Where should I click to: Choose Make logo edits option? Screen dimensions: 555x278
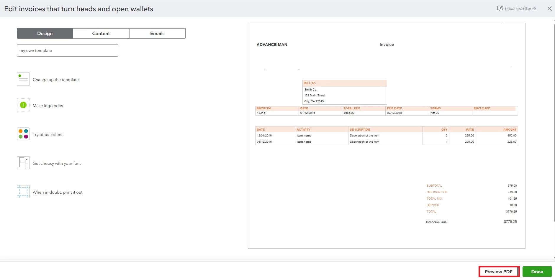tap(48, 106)
